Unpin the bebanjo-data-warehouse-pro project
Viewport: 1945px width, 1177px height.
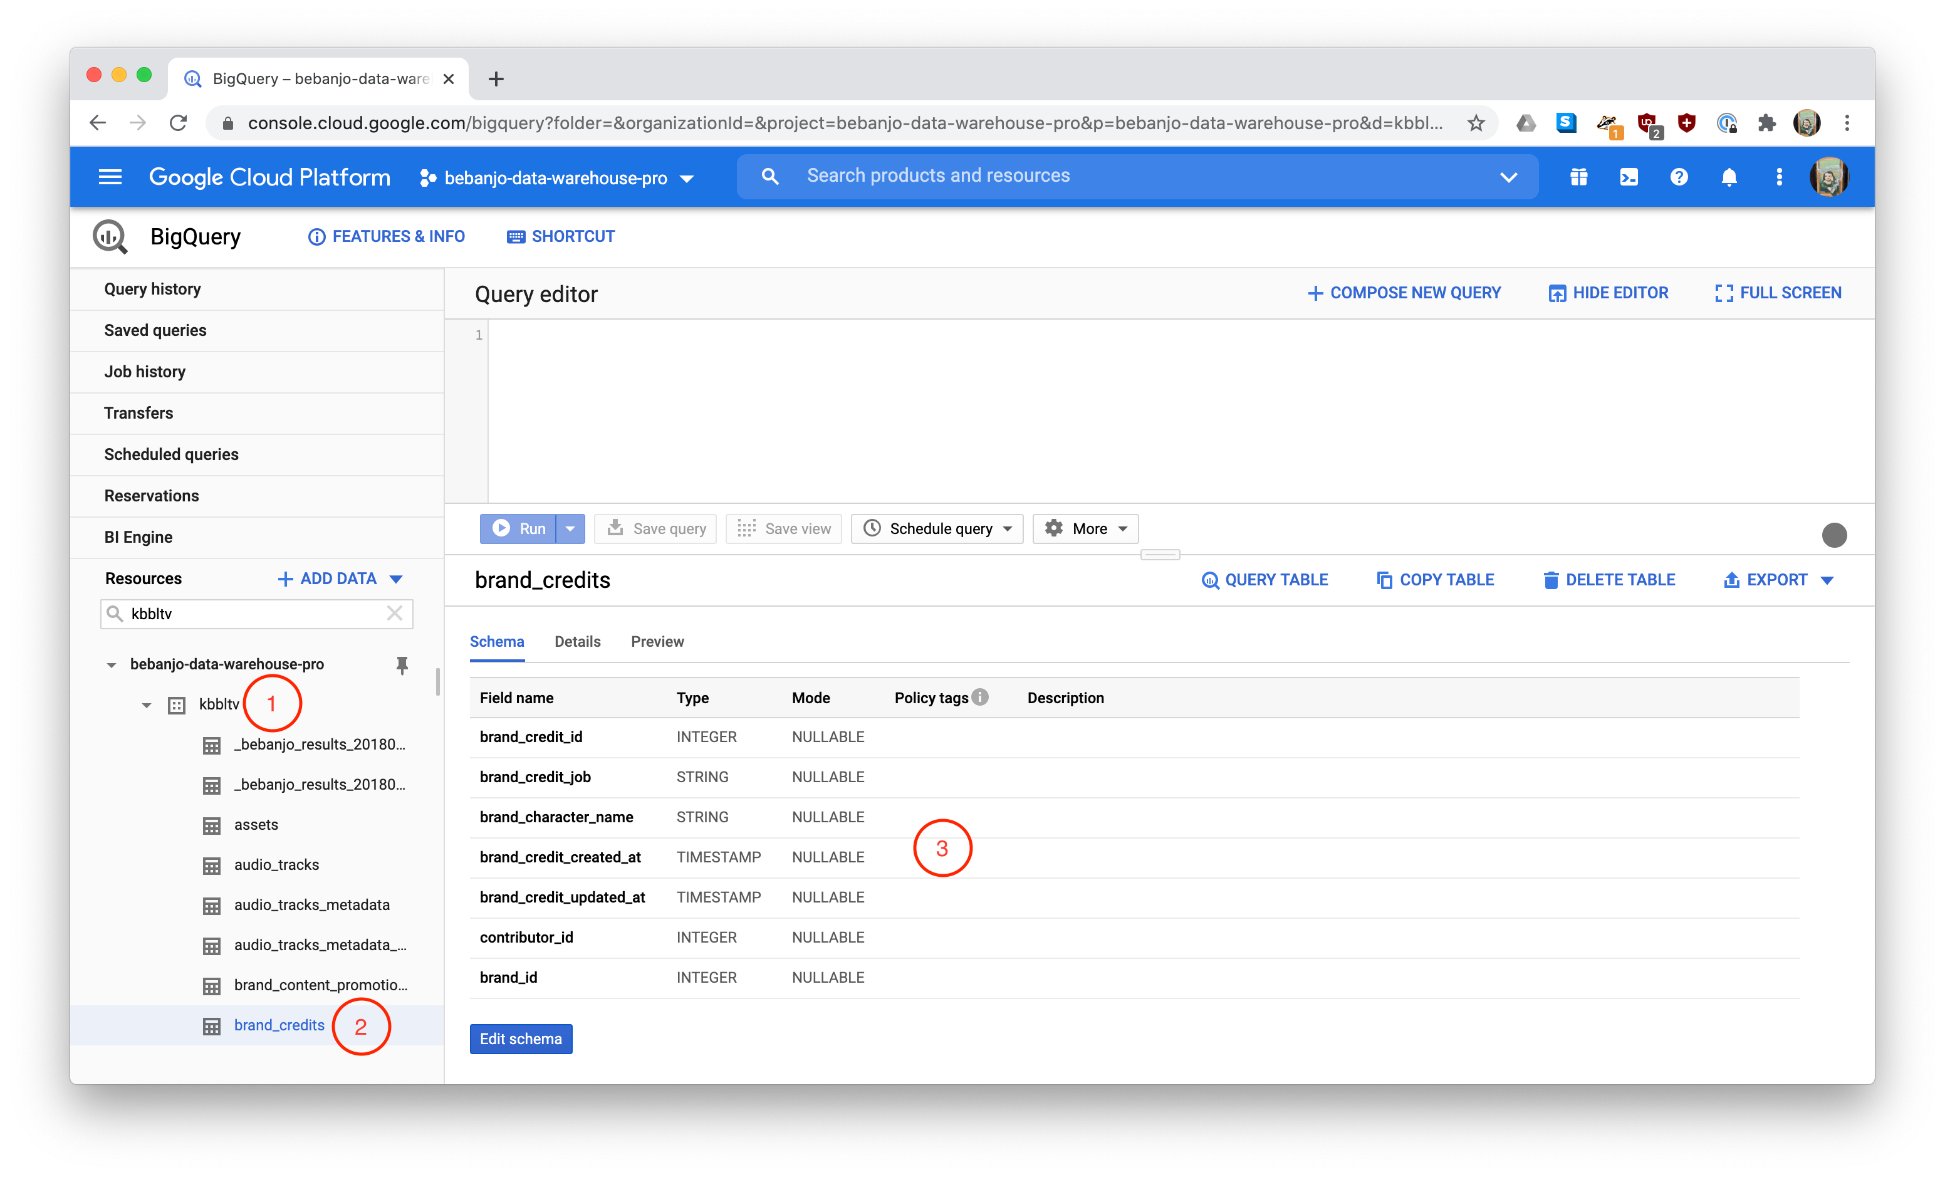[x=402, y=665]
